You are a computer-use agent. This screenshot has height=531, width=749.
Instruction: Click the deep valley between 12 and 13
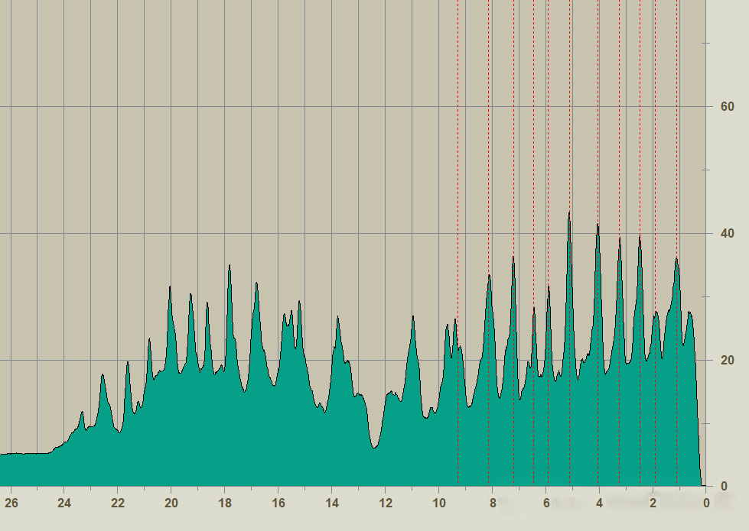[x=374, y=447]
